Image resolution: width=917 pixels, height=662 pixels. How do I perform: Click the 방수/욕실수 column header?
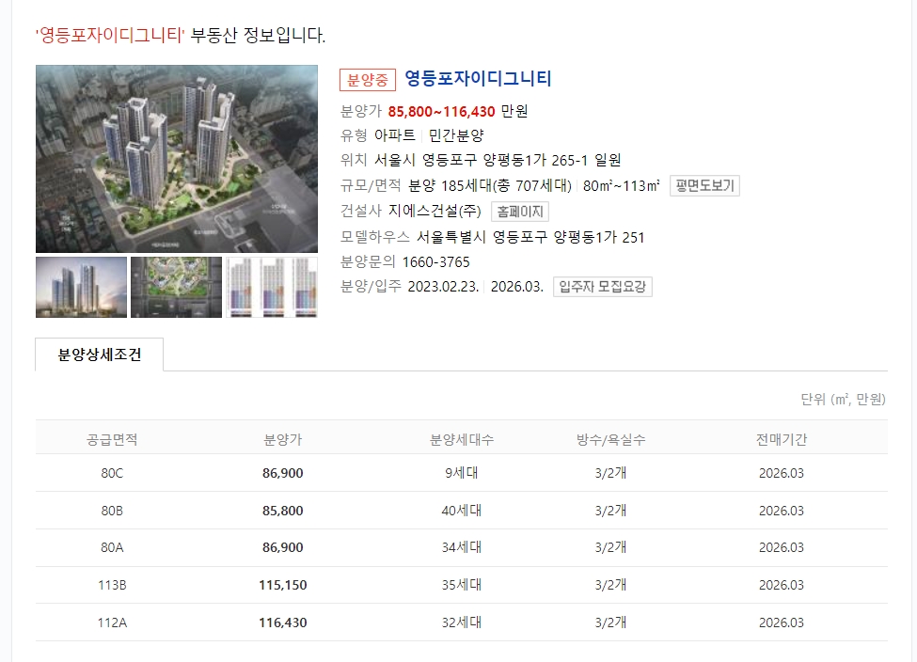point(610,439)
